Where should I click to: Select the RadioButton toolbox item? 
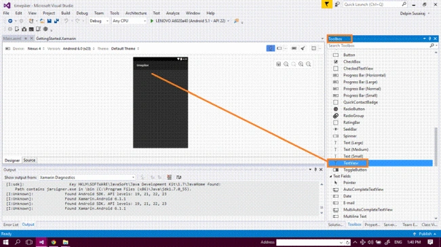coord(353,109)
